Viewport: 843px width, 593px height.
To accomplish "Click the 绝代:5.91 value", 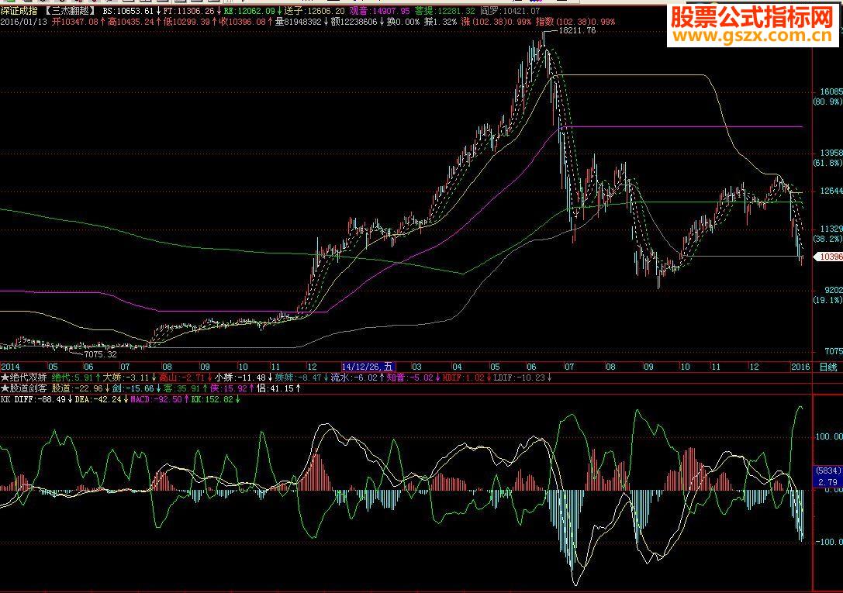I will [73, 378].
